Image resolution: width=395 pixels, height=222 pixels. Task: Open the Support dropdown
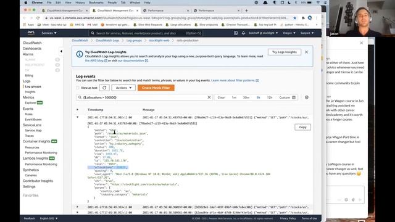click(307, 33)
